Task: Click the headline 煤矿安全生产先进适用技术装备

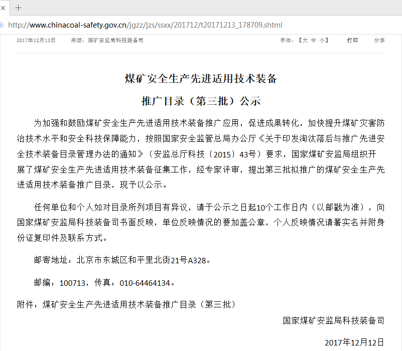Action: click(201, 79)
